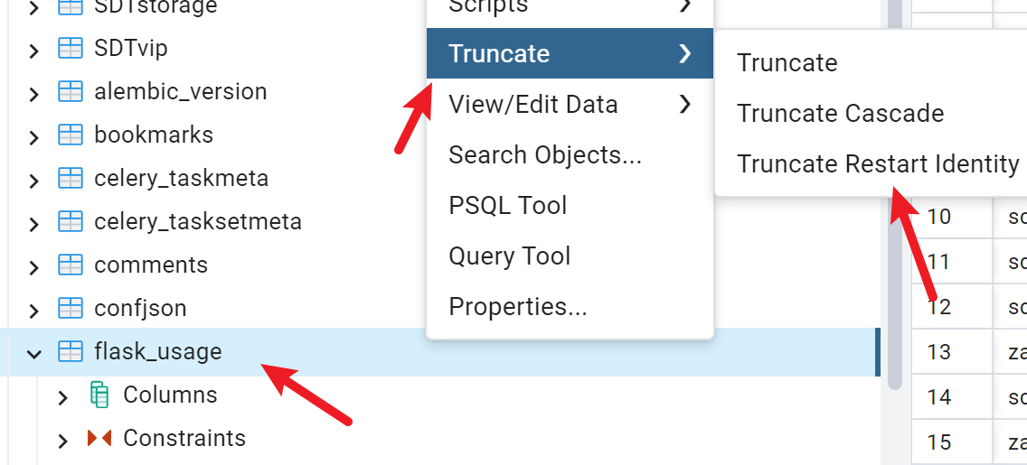The height and width of the screenshot is (465, 1027).
Task: Open Properties... dialog for table
Action: click(x=517, y=307)
